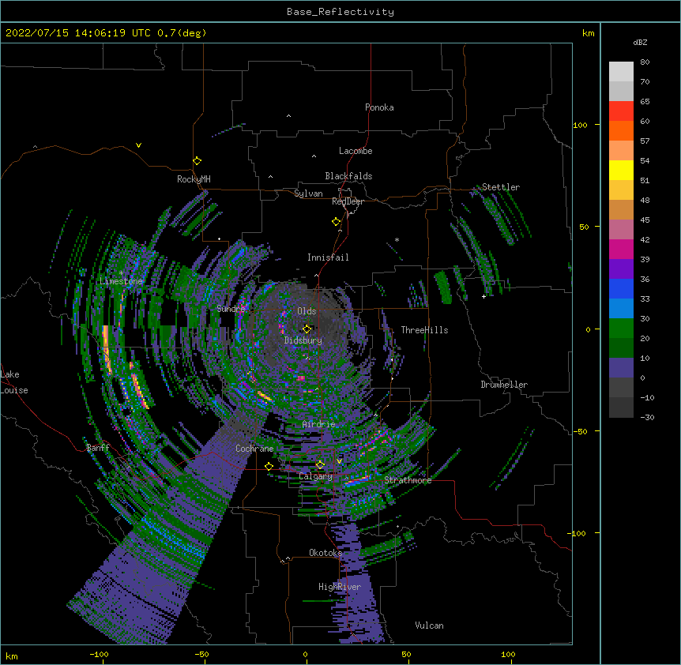Click the -50 tick on the right axis
The height and width of the screenshot is (665, 681).
tap(580, 431)
